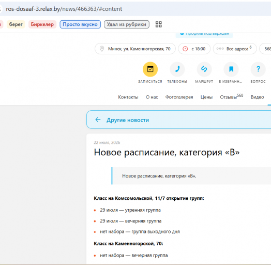The width and height of the screenshot is (271, 265).
Task: Click the Телефоны phone icon
Action: coord(177,69)
